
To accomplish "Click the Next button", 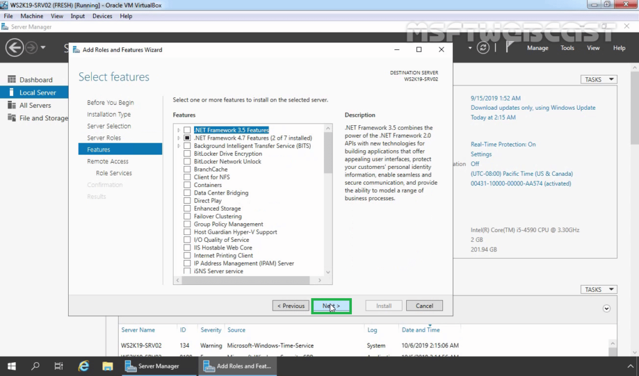I will [331, 306].
